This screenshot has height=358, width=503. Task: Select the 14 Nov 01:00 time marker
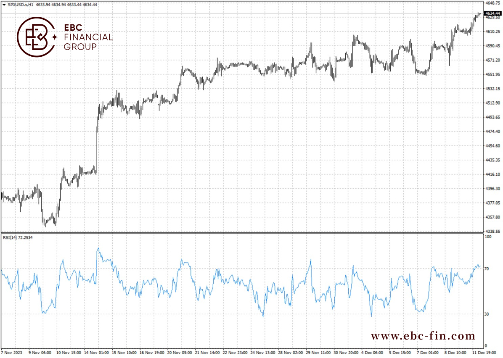point(97,353)
